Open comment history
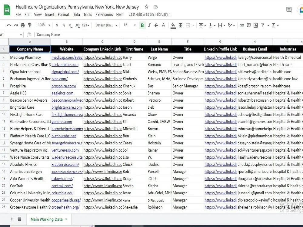The height and width of the screenshot is (227, 303). pyautogui.click(x=289, y=9)
